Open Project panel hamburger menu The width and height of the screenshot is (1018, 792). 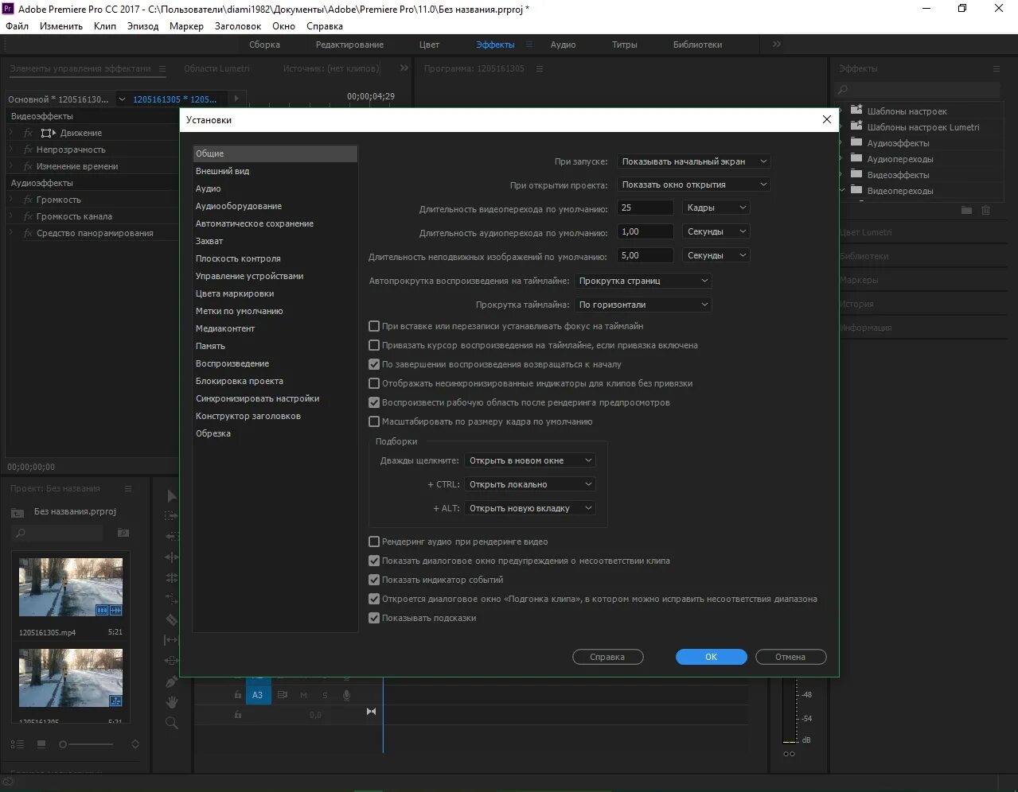pyautogui.click(x=128, y=488)
